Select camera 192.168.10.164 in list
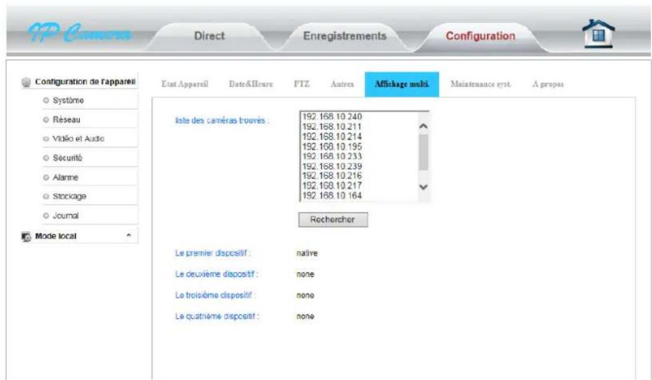This screenshot has width=652, height=380. [x=332, y=196]
